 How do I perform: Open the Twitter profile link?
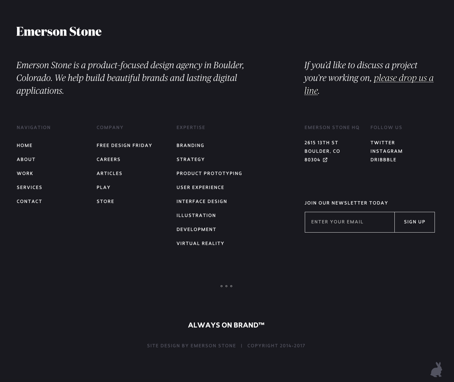[383, 143]
